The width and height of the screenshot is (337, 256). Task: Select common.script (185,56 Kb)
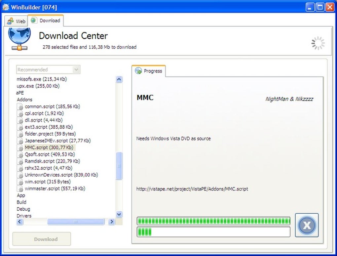pyautogui.click(x=53, y=106)
